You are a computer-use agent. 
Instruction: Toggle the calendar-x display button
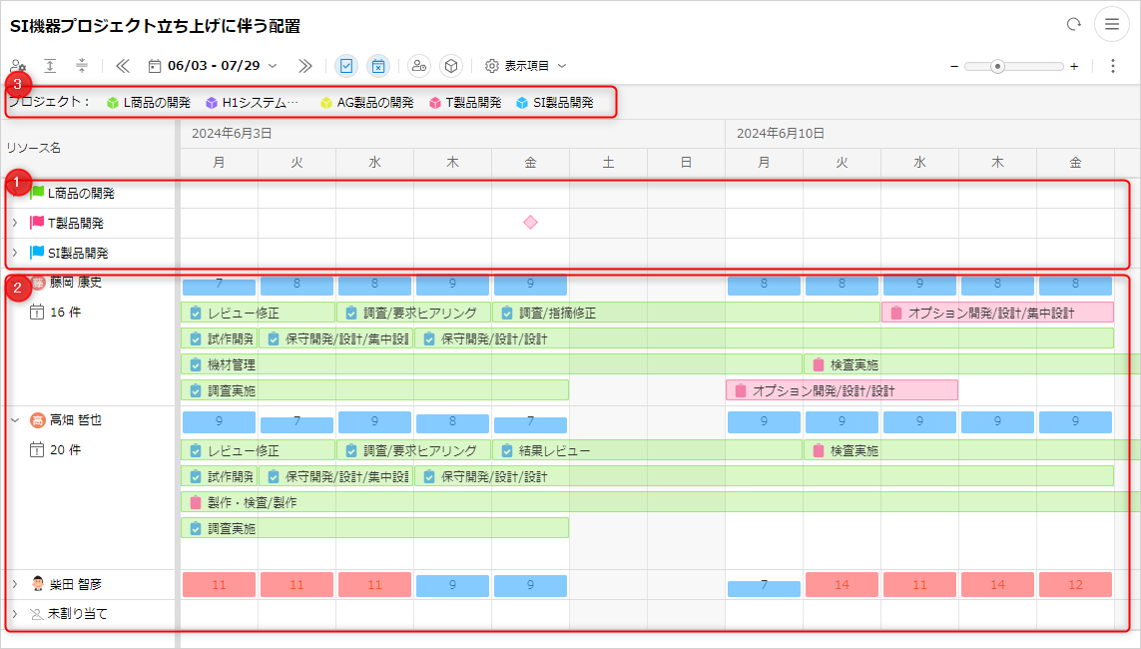click(x=378, y=66)
